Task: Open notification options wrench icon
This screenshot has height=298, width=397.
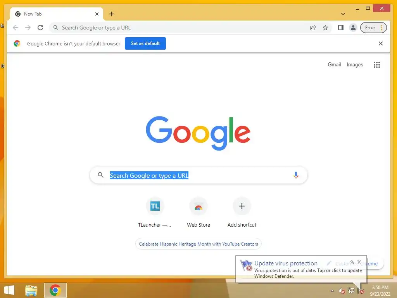Action: [x=352, y=262]
